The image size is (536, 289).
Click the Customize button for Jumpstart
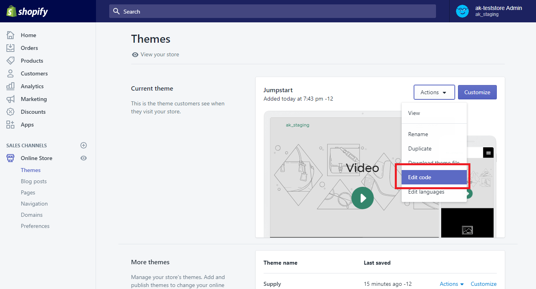tap(477, 92)
